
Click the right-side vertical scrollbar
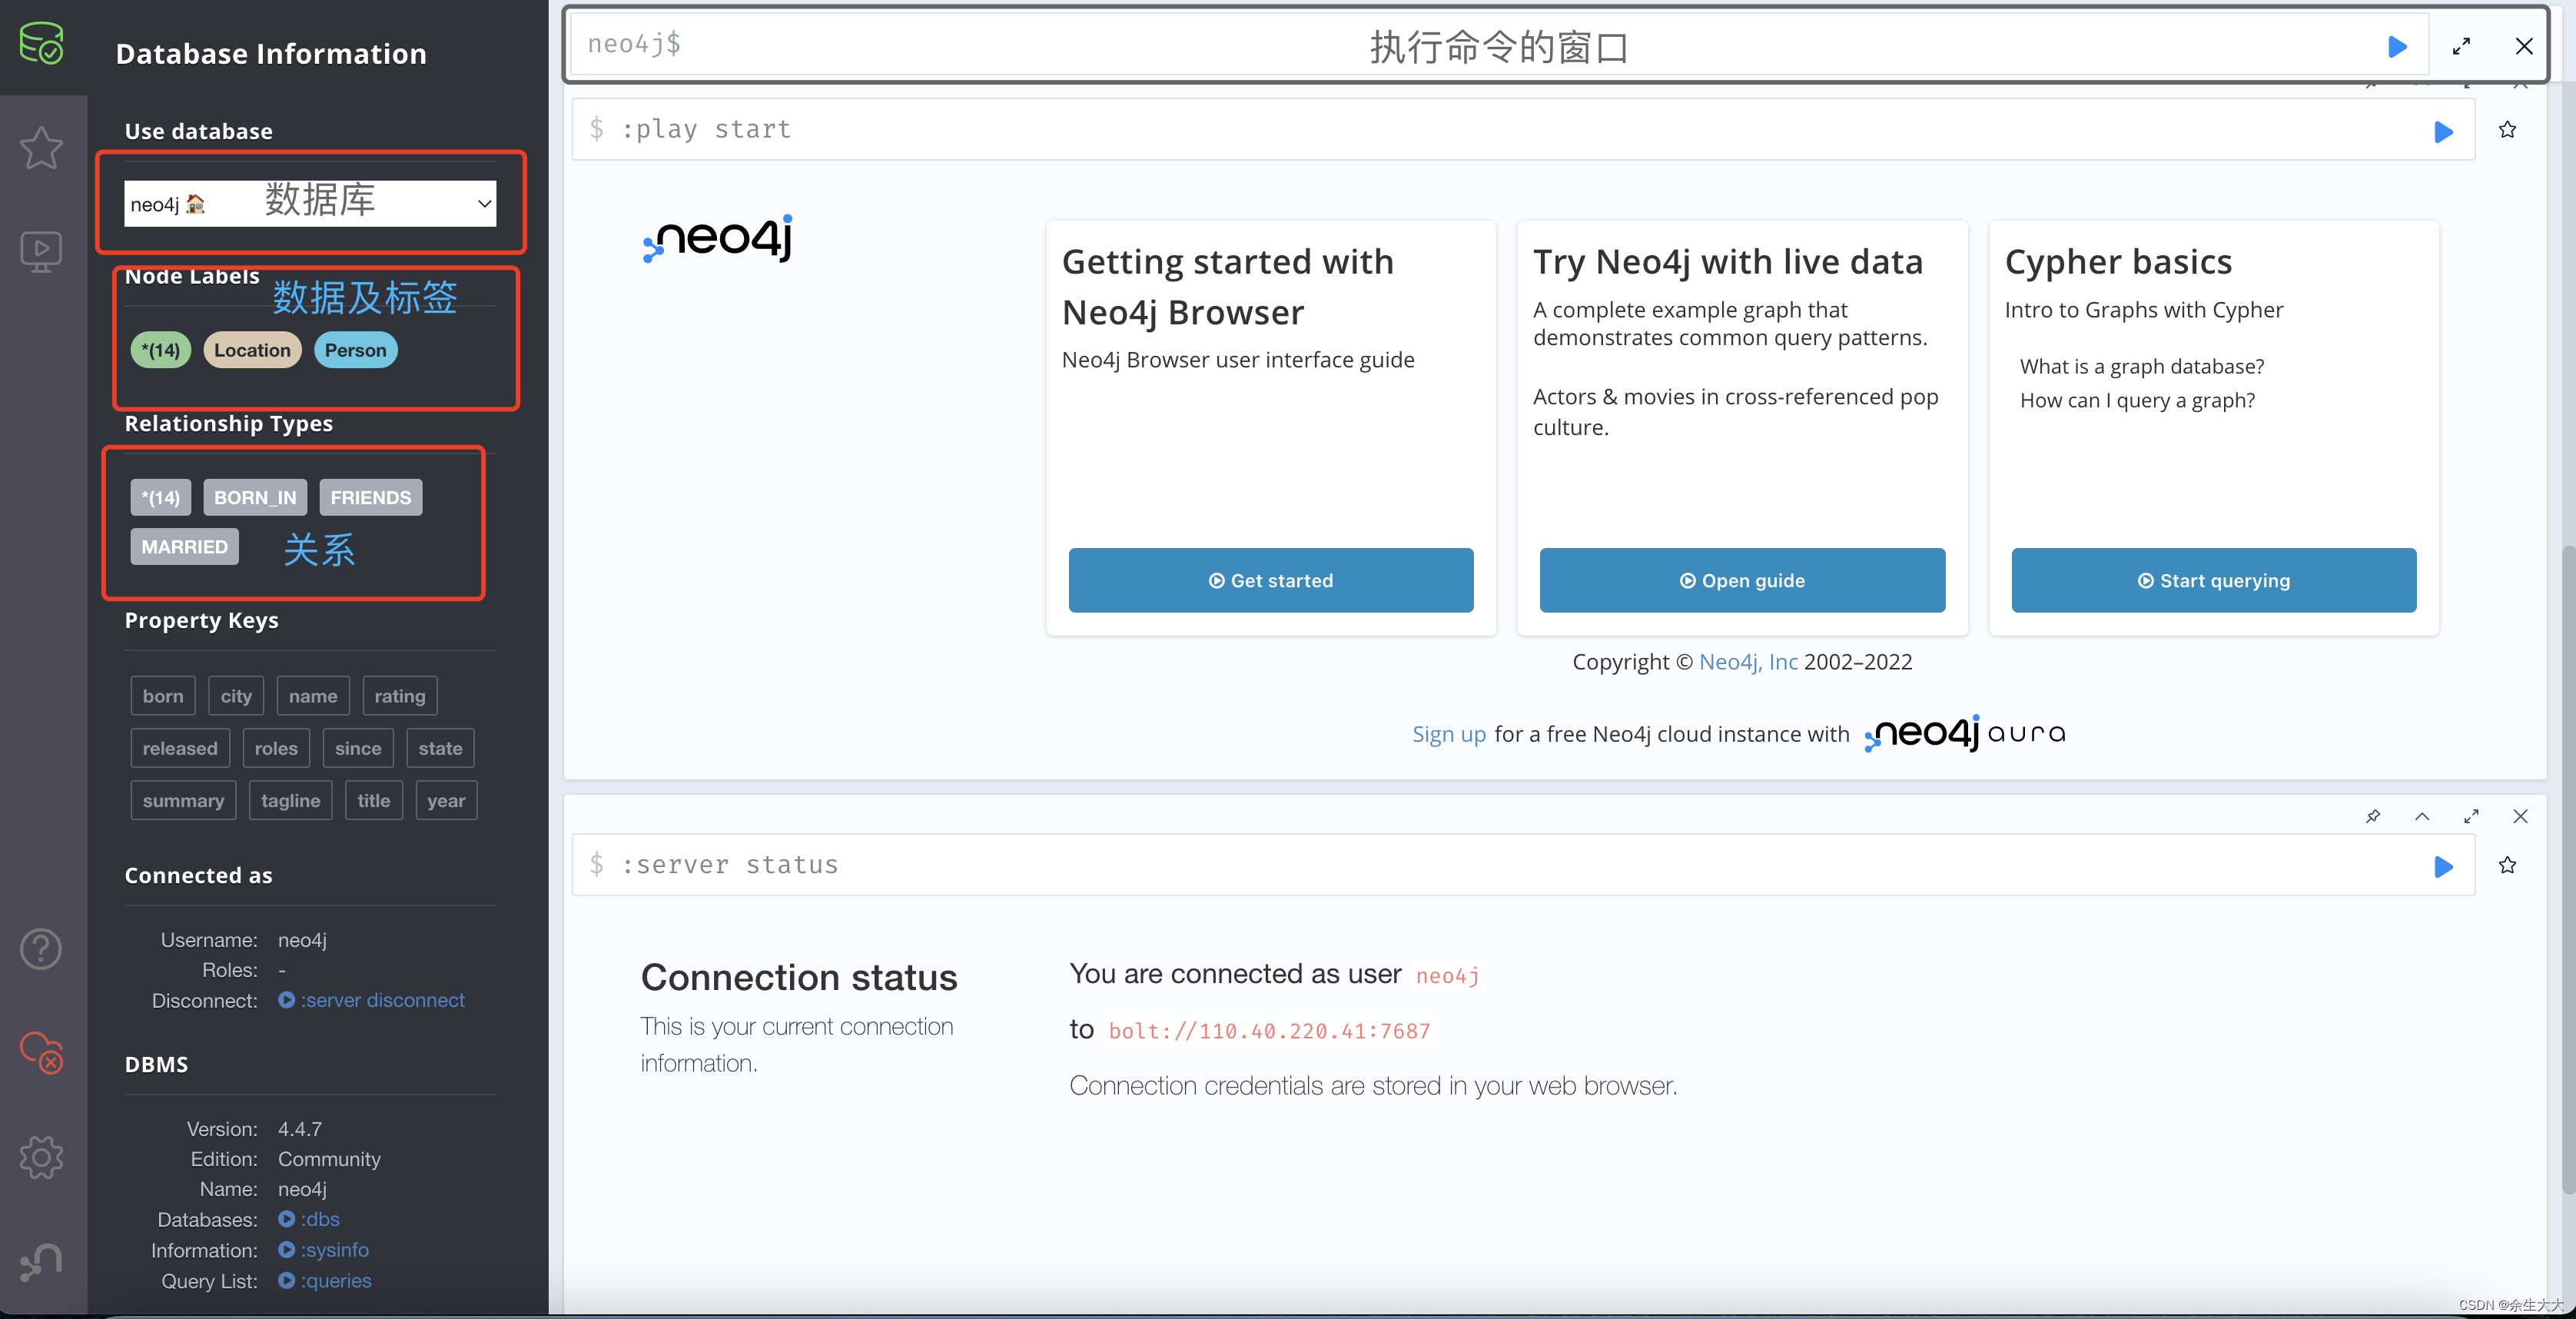(x=2568, y=869)
